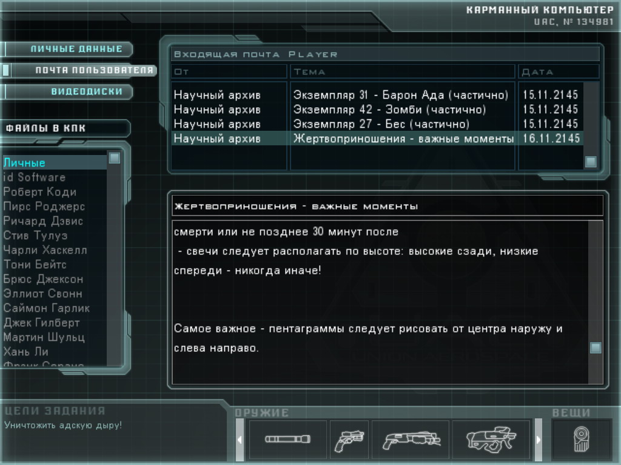Click the От column header
Screen dimensions: 621x465
click(x=229, y=71)
